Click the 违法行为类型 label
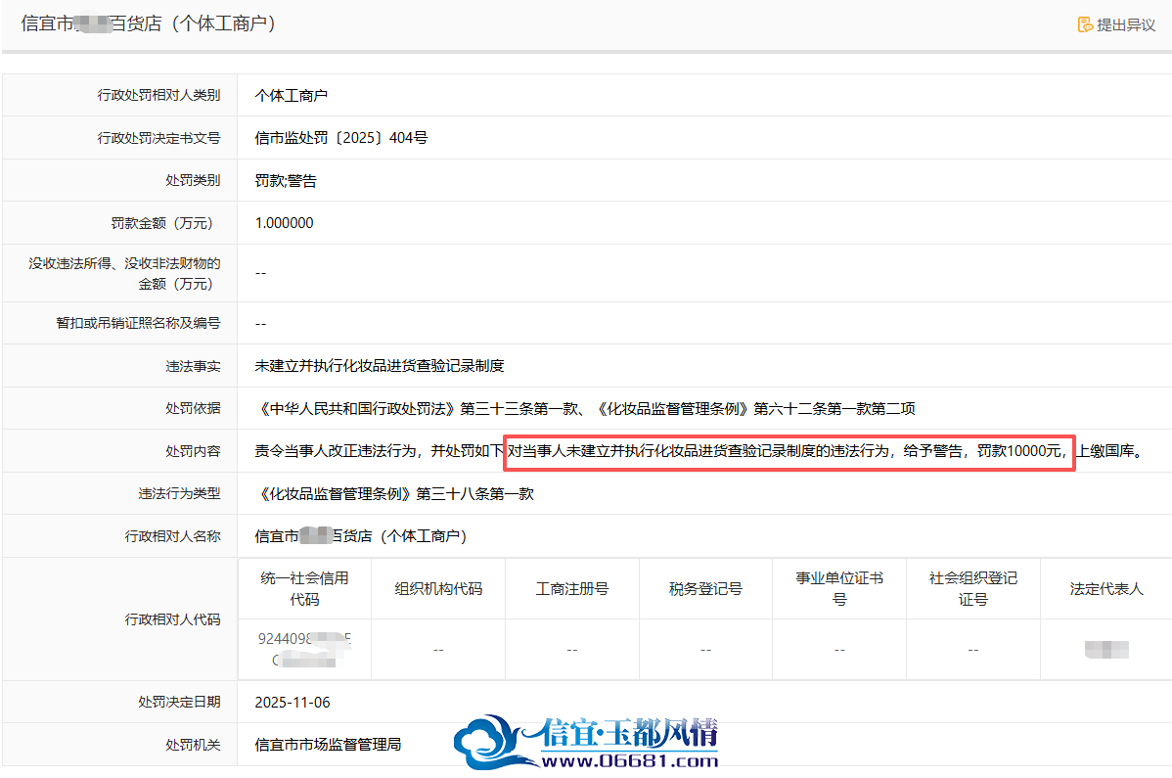This screenshot has height=778, width=1172. (x=179, y=493)
